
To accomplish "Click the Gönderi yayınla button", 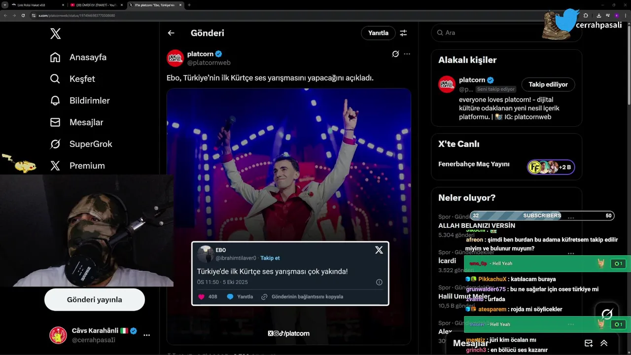I will pos(95,300).
